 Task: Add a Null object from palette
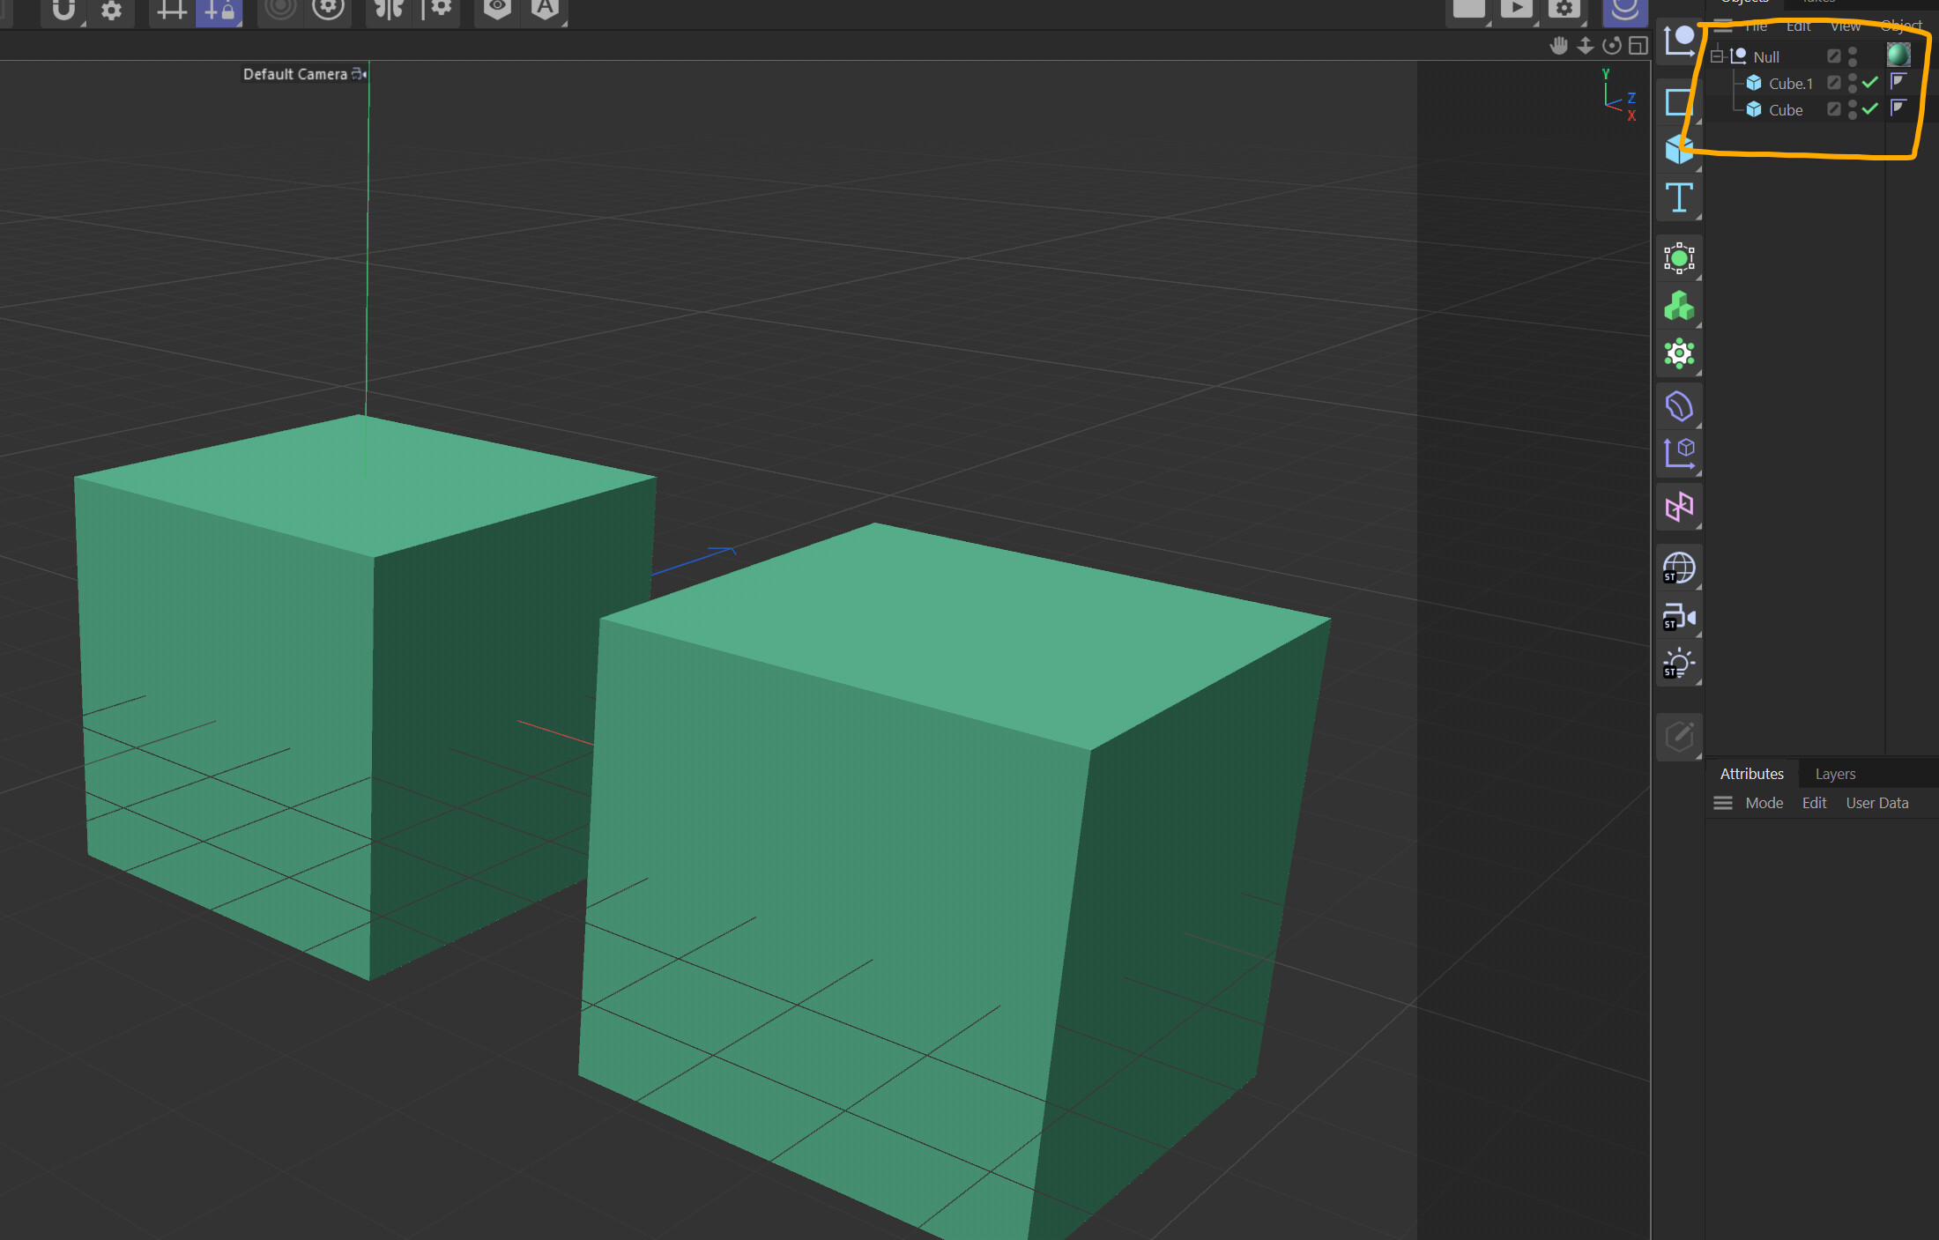[1678, 41]
